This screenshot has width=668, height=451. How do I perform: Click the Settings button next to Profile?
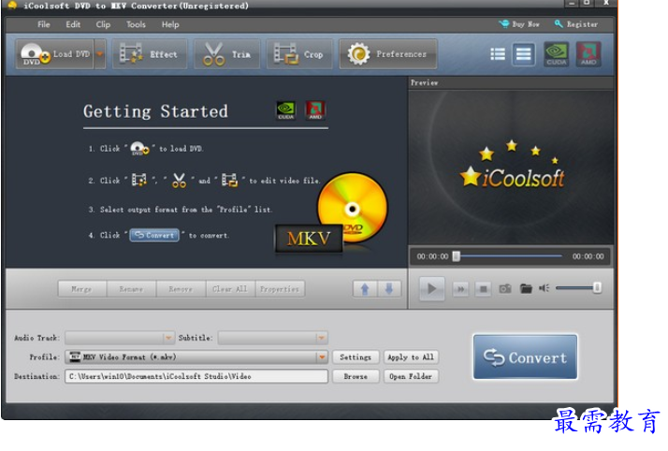(356, 356)
